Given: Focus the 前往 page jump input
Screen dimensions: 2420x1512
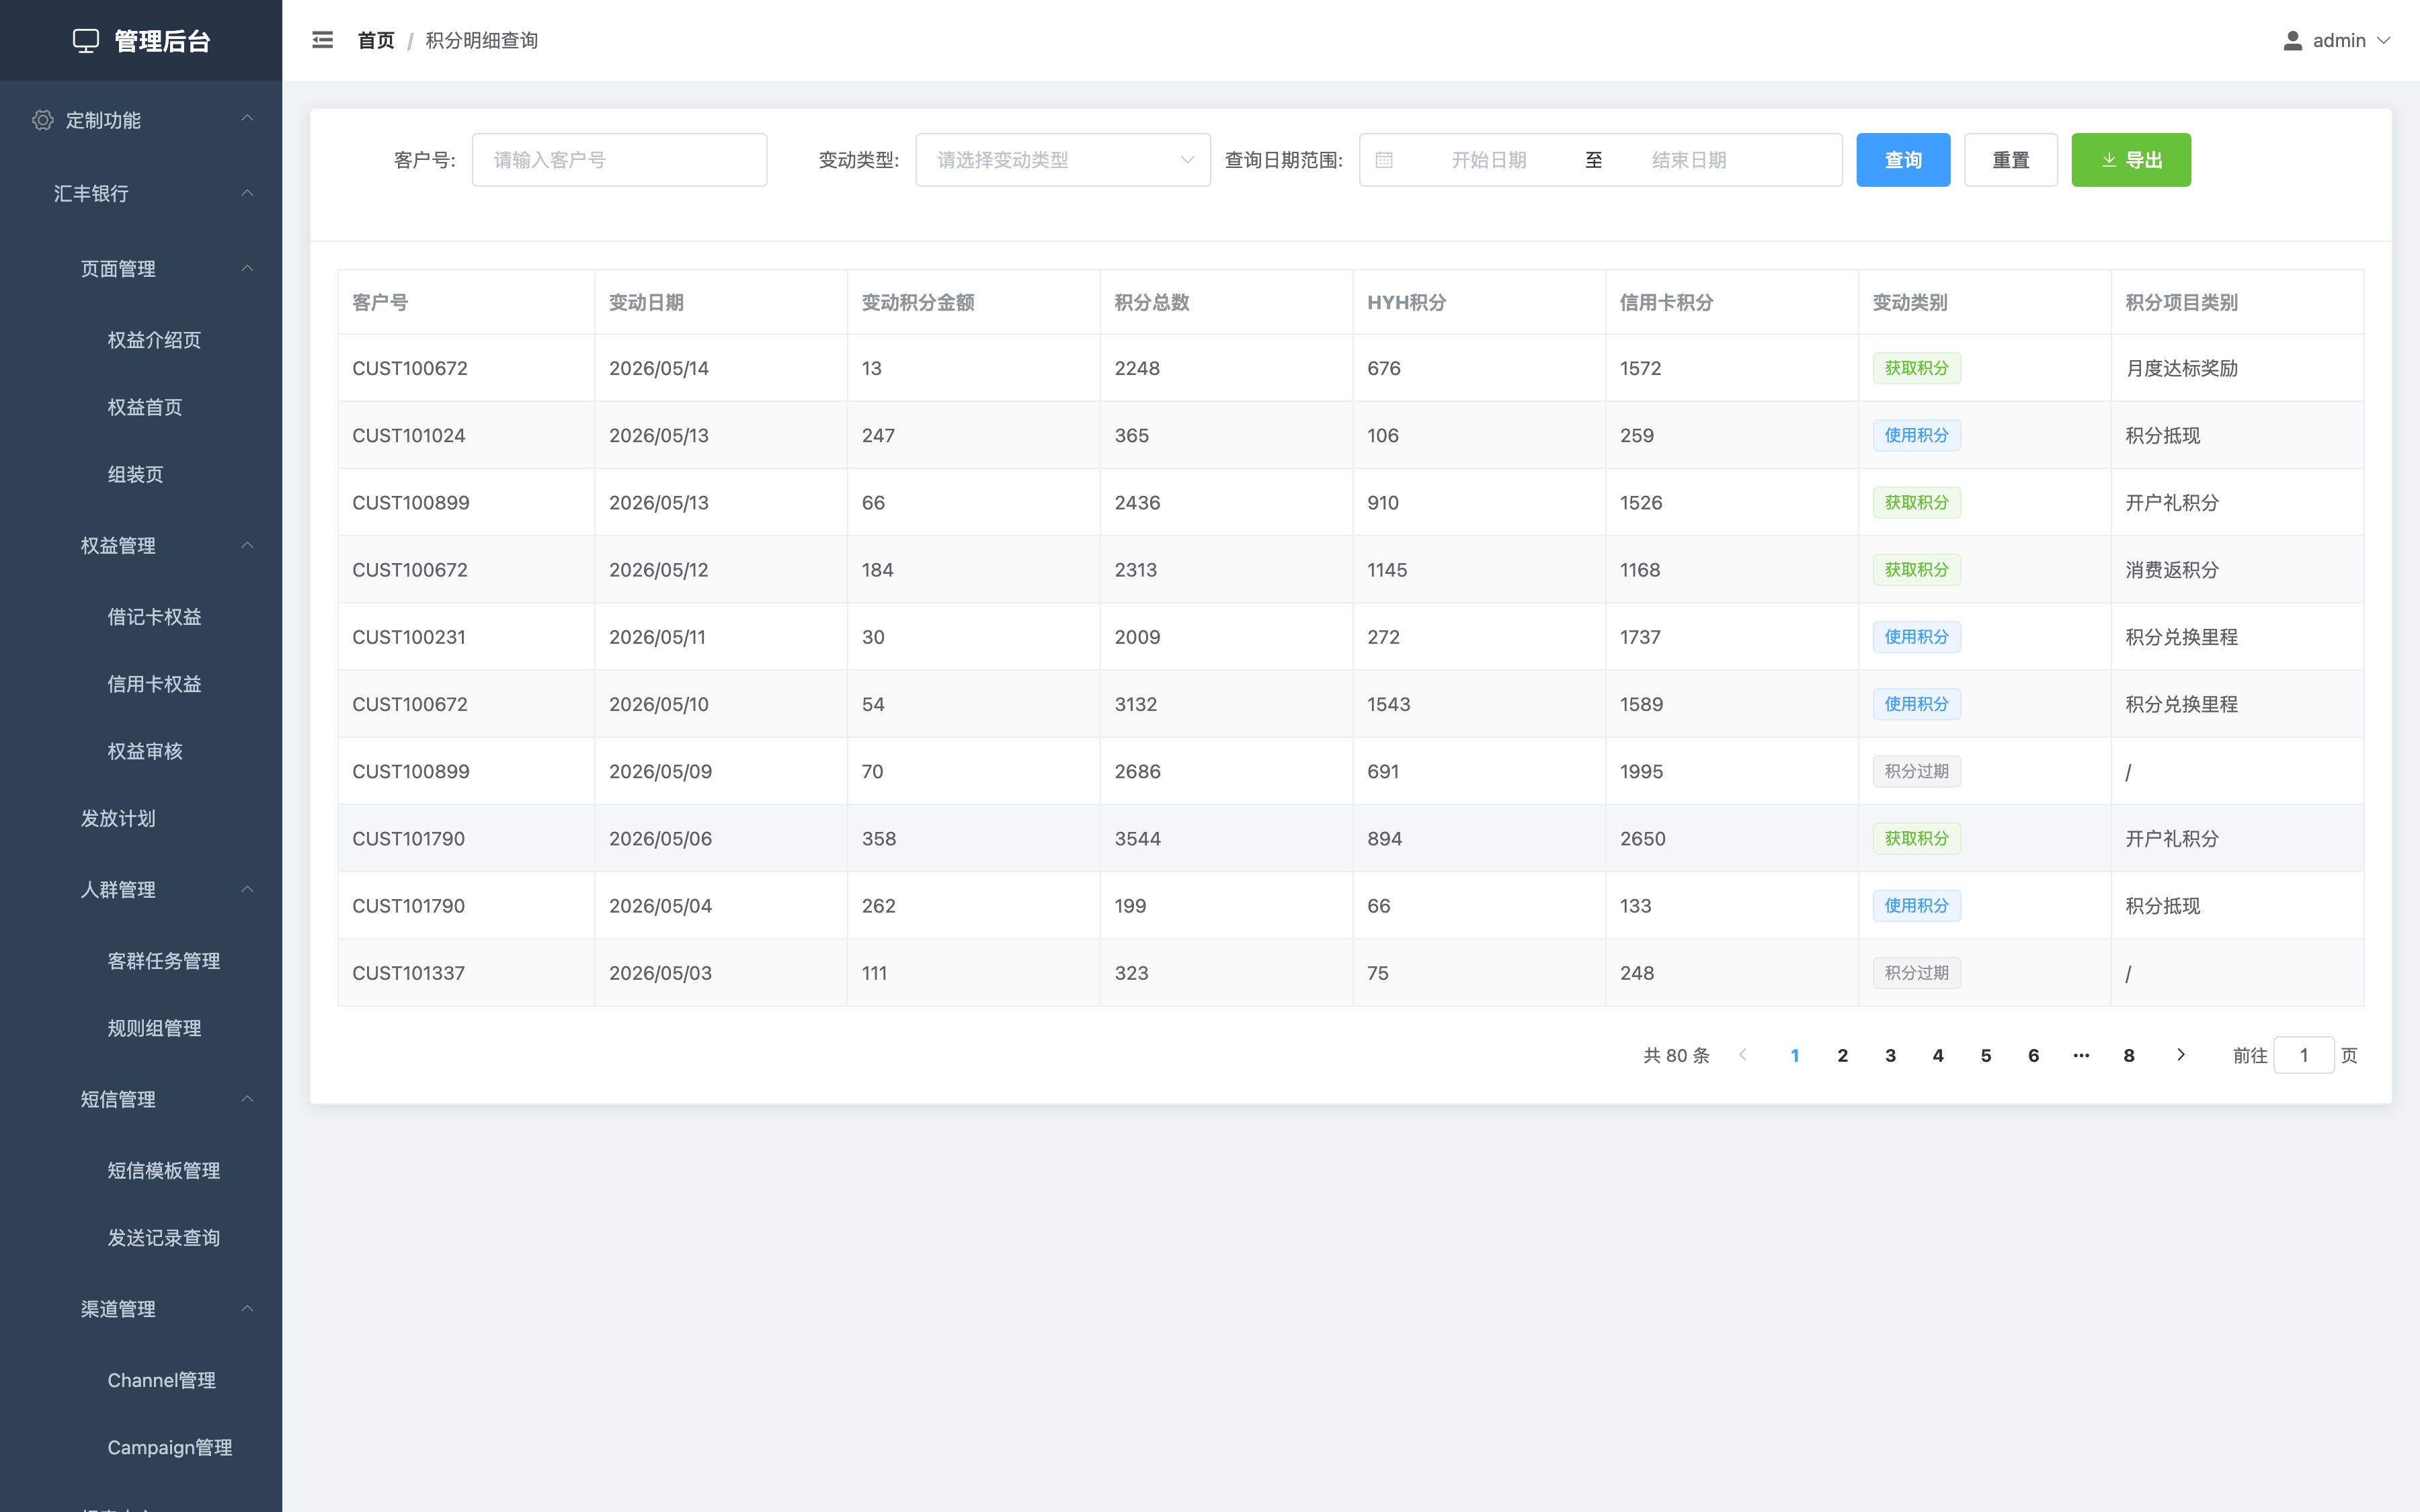Looking at the screenshot, I should click(2304, 1055).
